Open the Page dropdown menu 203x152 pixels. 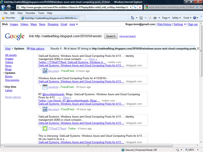point(166,18)
